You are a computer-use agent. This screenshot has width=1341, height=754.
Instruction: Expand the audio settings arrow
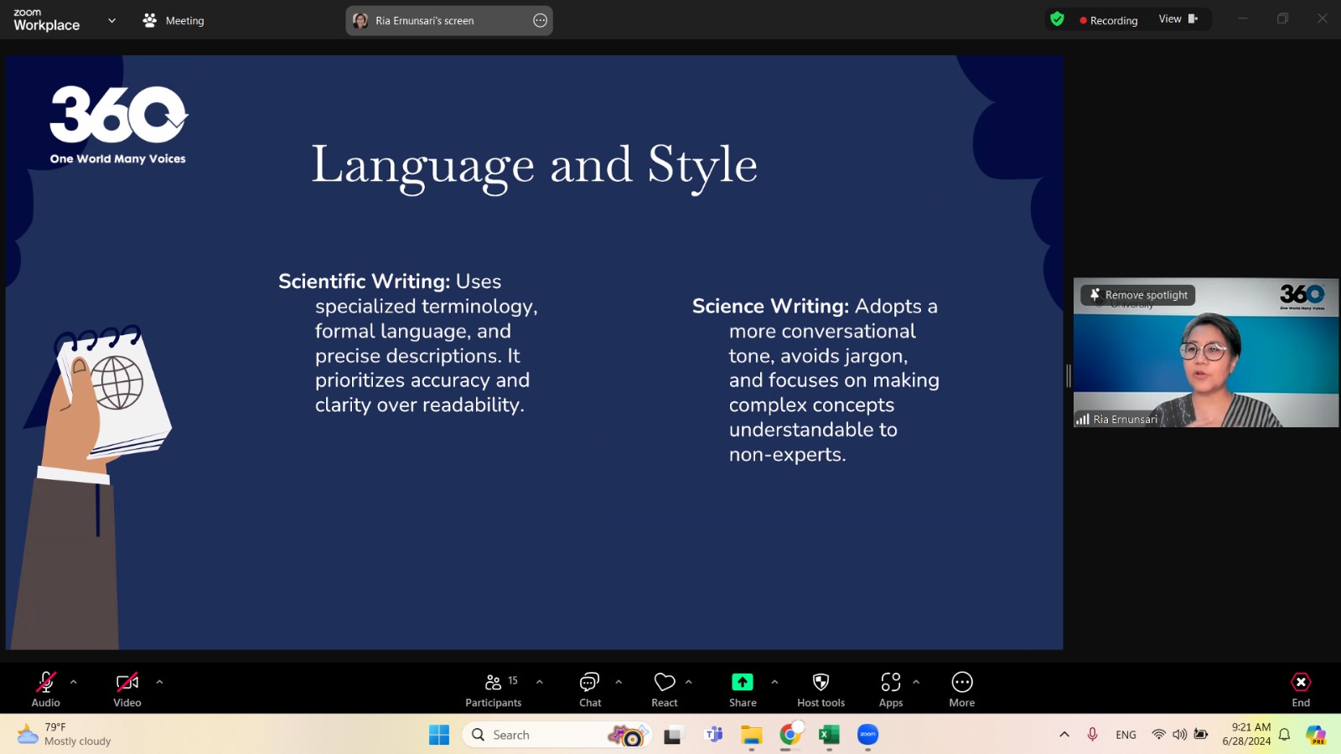(x=74, y=682)
